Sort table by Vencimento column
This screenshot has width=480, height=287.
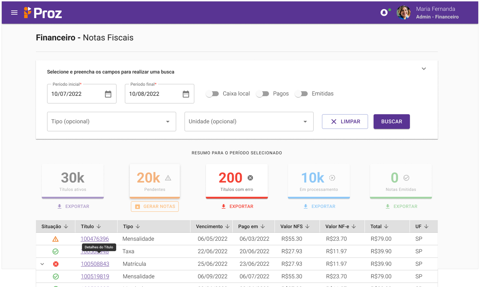click(213, 226)
